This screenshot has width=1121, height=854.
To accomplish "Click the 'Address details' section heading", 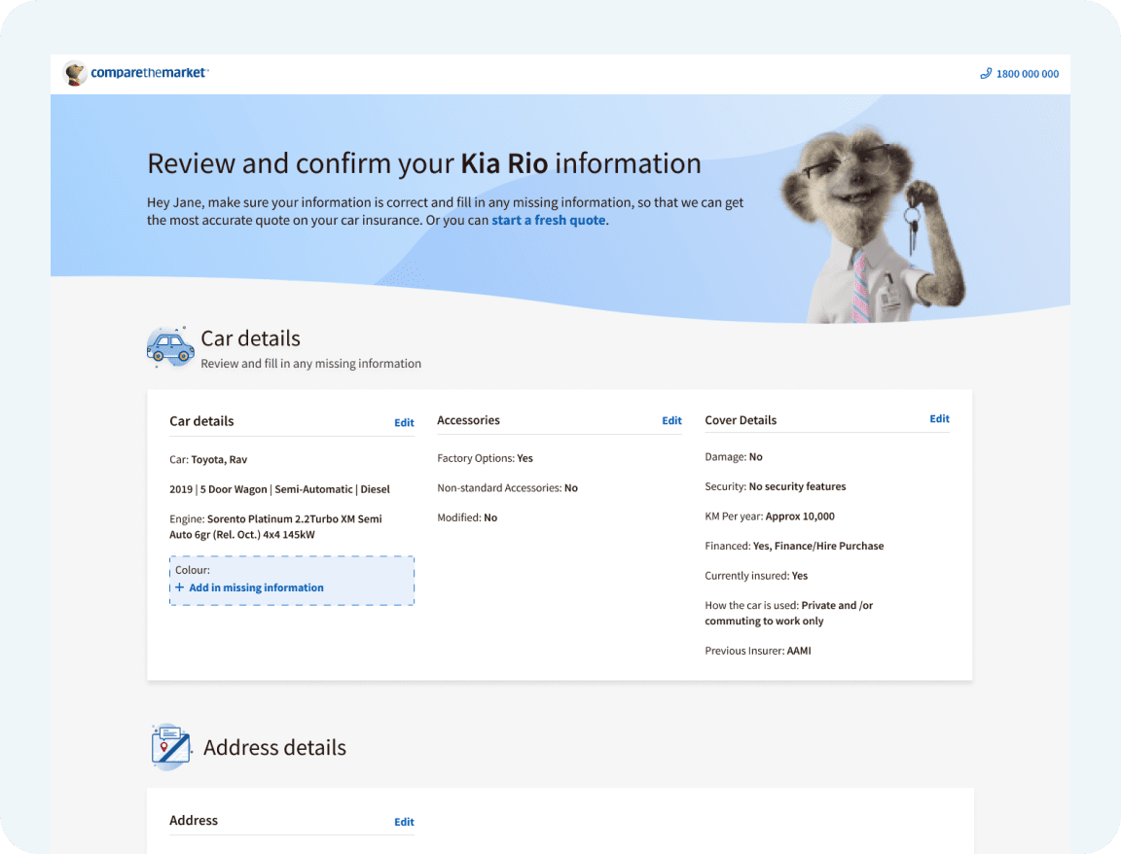I will 274,748.
